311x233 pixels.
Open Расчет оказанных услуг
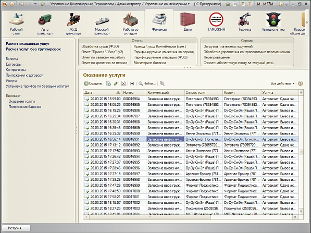click(28, 44)
